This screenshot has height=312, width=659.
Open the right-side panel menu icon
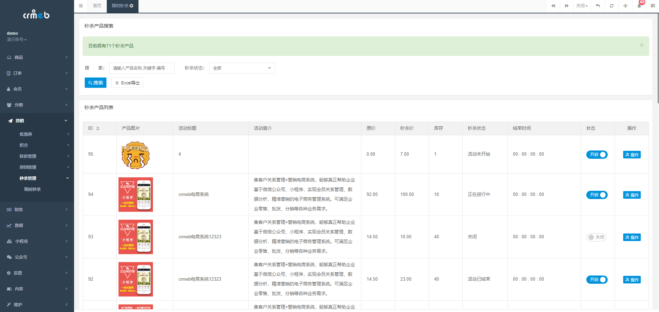click(x=653, y=6)
